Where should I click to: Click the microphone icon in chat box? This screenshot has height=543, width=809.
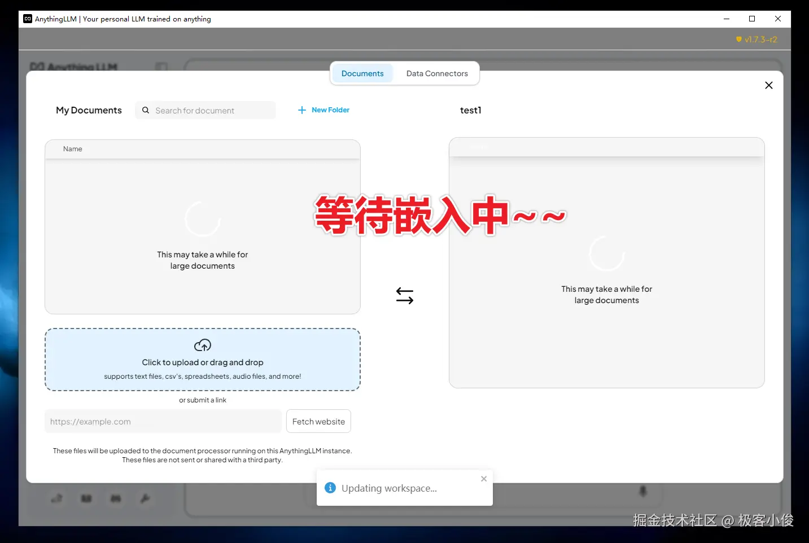point(642,492)
